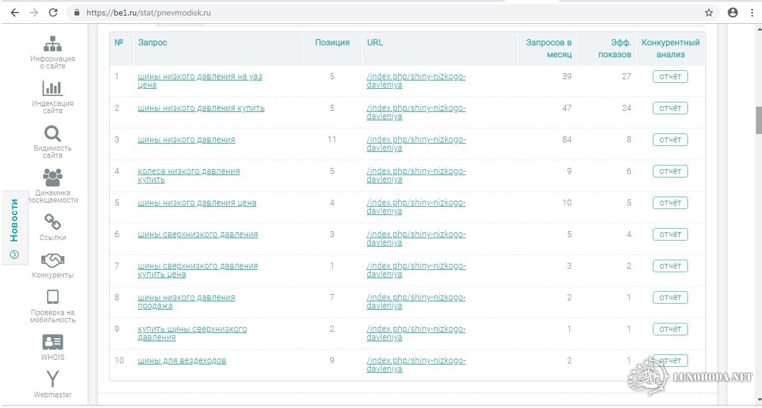Open Видимость сайта magnifier icon
The height and width of the screenshot is (408, 762).
point(52,133)
